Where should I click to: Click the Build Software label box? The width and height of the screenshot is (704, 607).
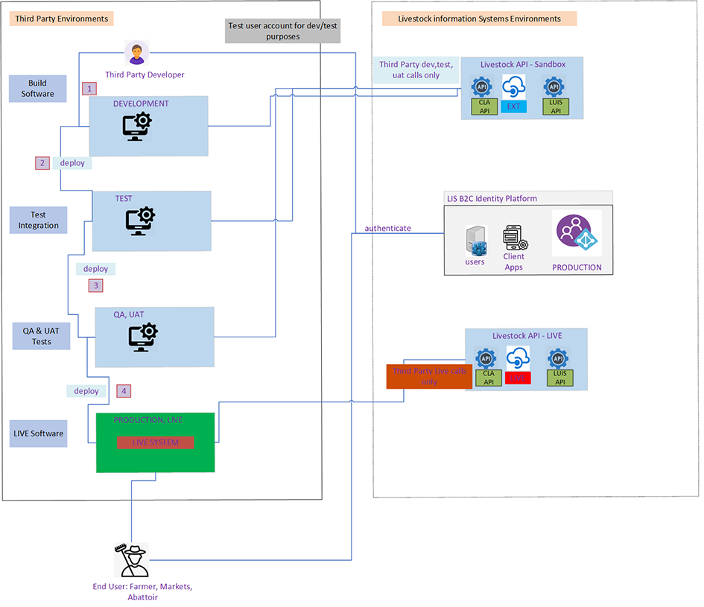pyautogui.click(x=37, y=89)
